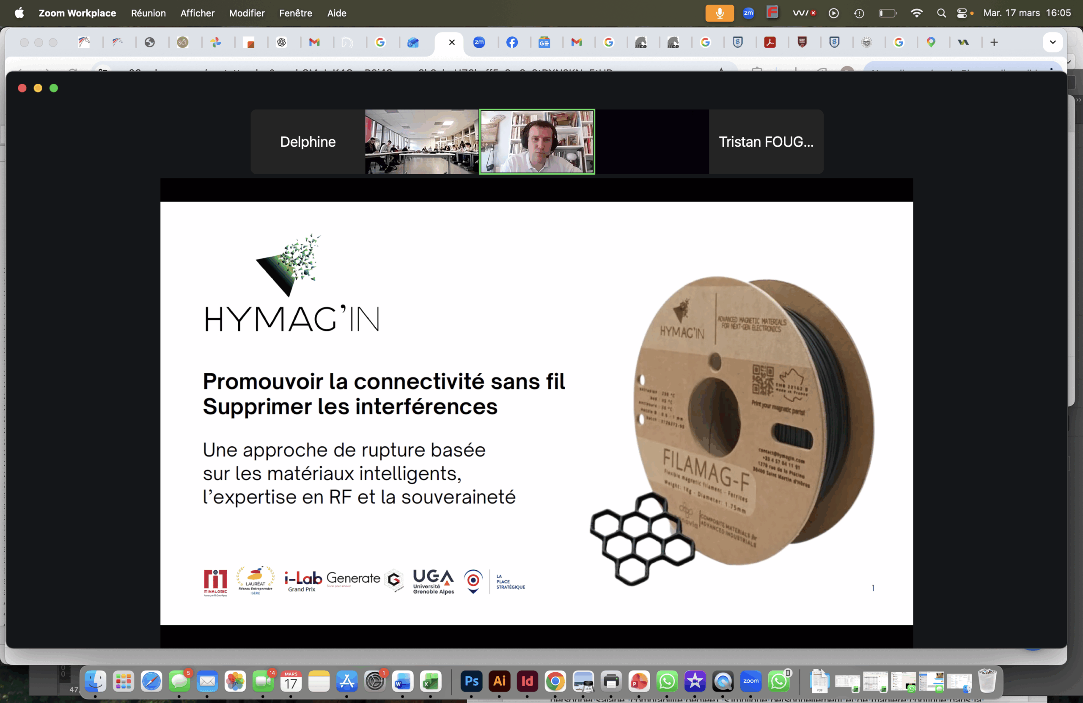The image size is (1083, 703).
Task: Expand the browser tab list chevron
Action: click(1053, 42)
